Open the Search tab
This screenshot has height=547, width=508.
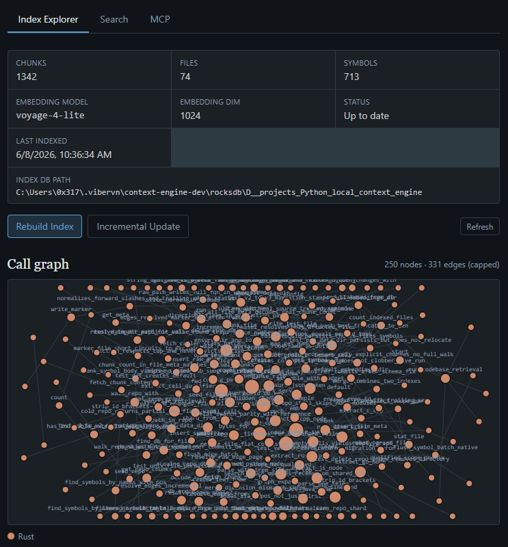[x=114, y=20]
